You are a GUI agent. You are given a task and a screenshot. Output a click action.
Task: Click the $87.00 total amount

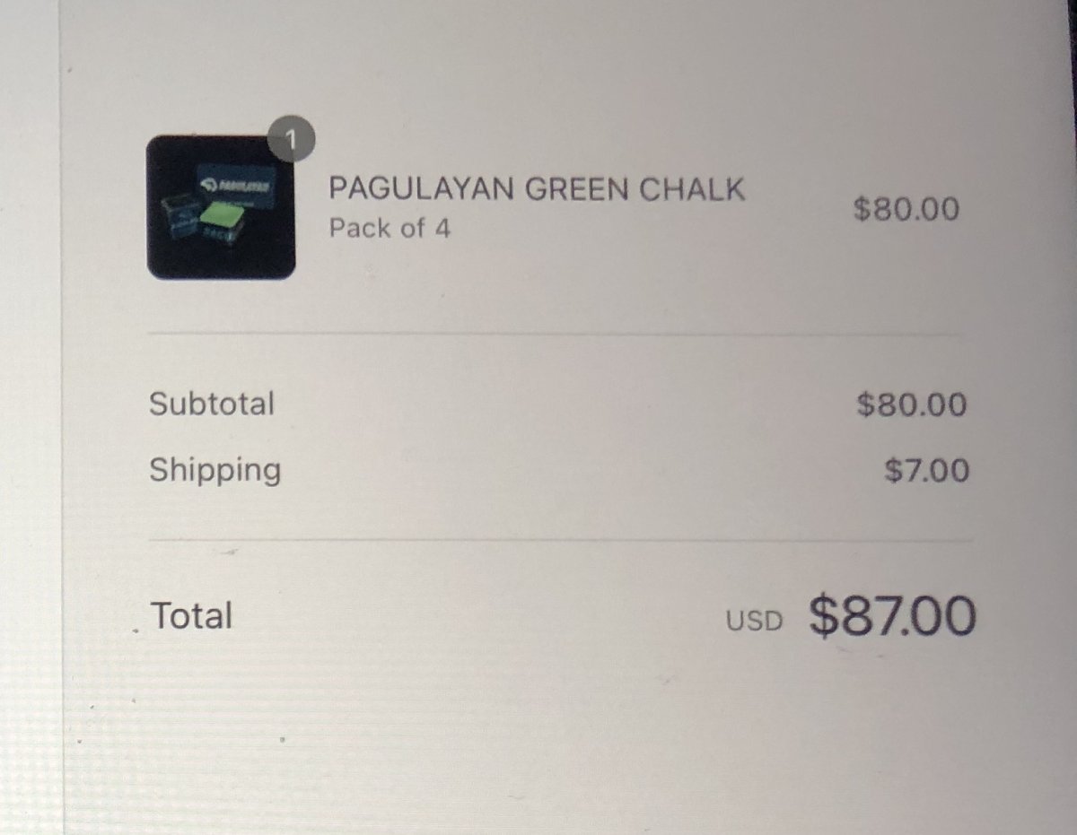tap(891, 616)
